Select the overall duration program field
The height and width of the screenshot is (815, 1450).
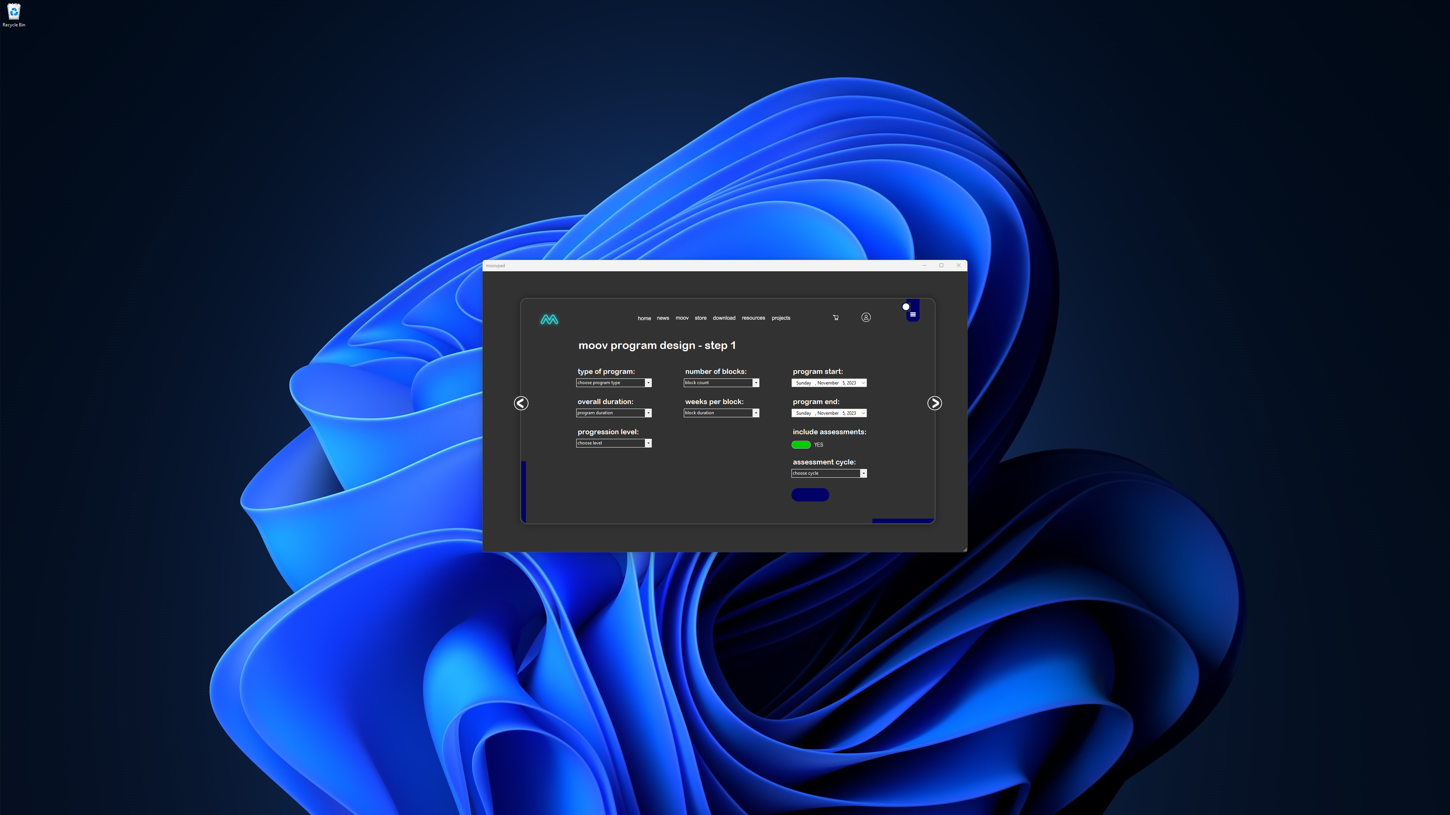point(611,413)
